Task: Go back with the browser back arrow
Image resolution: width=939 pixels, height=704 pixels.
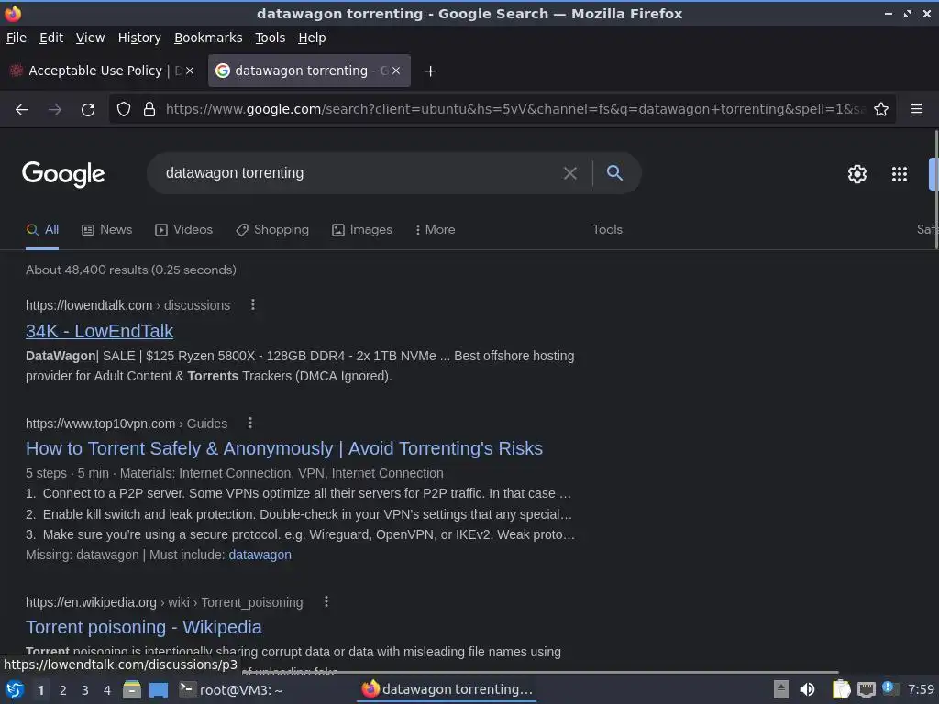Action: [x=22, y=110]
